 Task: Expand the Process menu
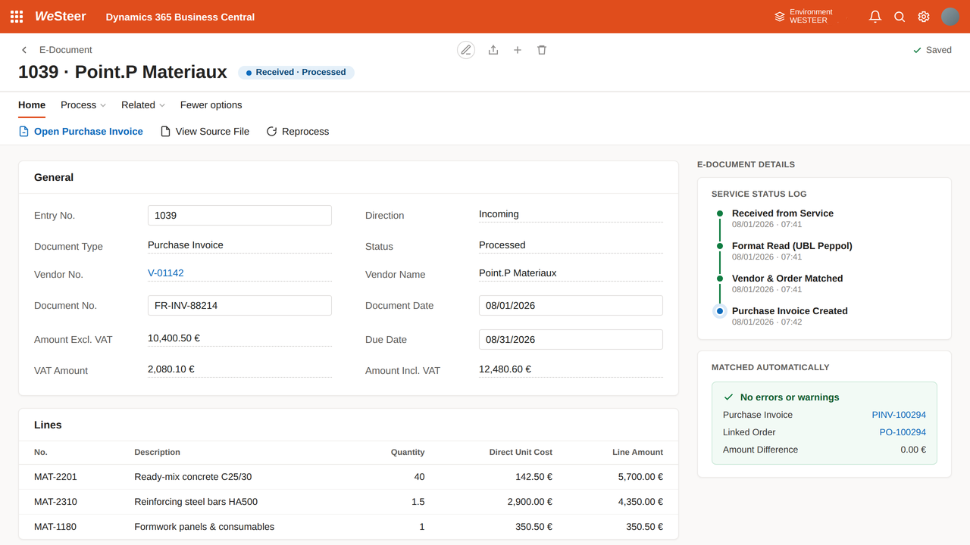(83, 105)
